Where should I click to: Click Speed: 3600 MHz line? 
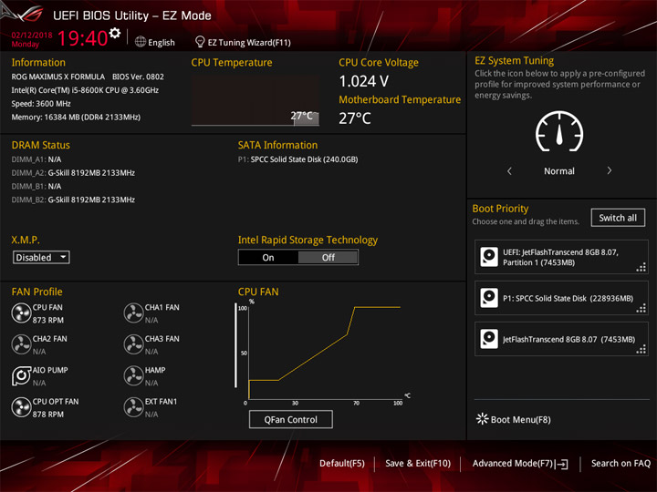pyautogui.click(x=41, y=104)
